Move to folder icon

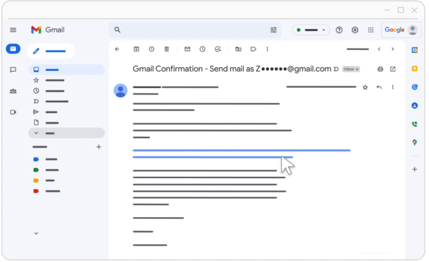pyautogui.click(x=238, y=49)
